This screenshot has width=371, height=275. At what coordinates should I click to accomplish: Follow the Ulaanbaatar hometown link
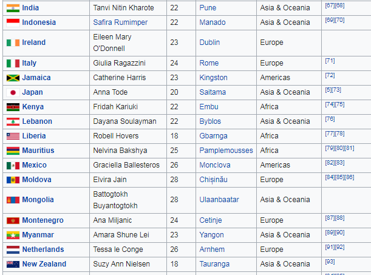pyautogui.click(x=219, y=200)
